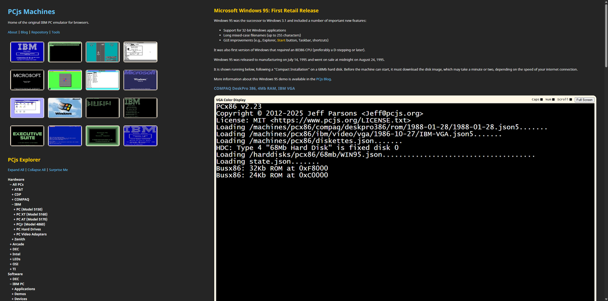Open the Tools link
The height and width of the screenshot is (301, 608).
56,32
